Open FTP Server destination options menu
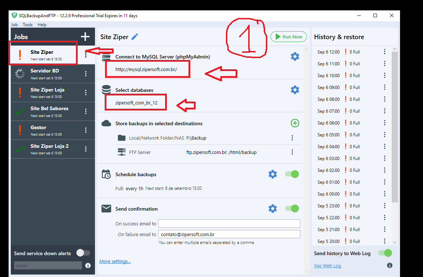Image resolution: width=423 pixels, height=277 pixels. pyautogui.click(x=292, y=152)
